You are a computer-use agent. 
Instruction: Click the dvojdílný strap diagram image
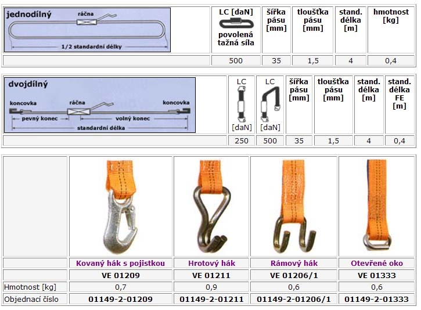click(x=100, y=105)
